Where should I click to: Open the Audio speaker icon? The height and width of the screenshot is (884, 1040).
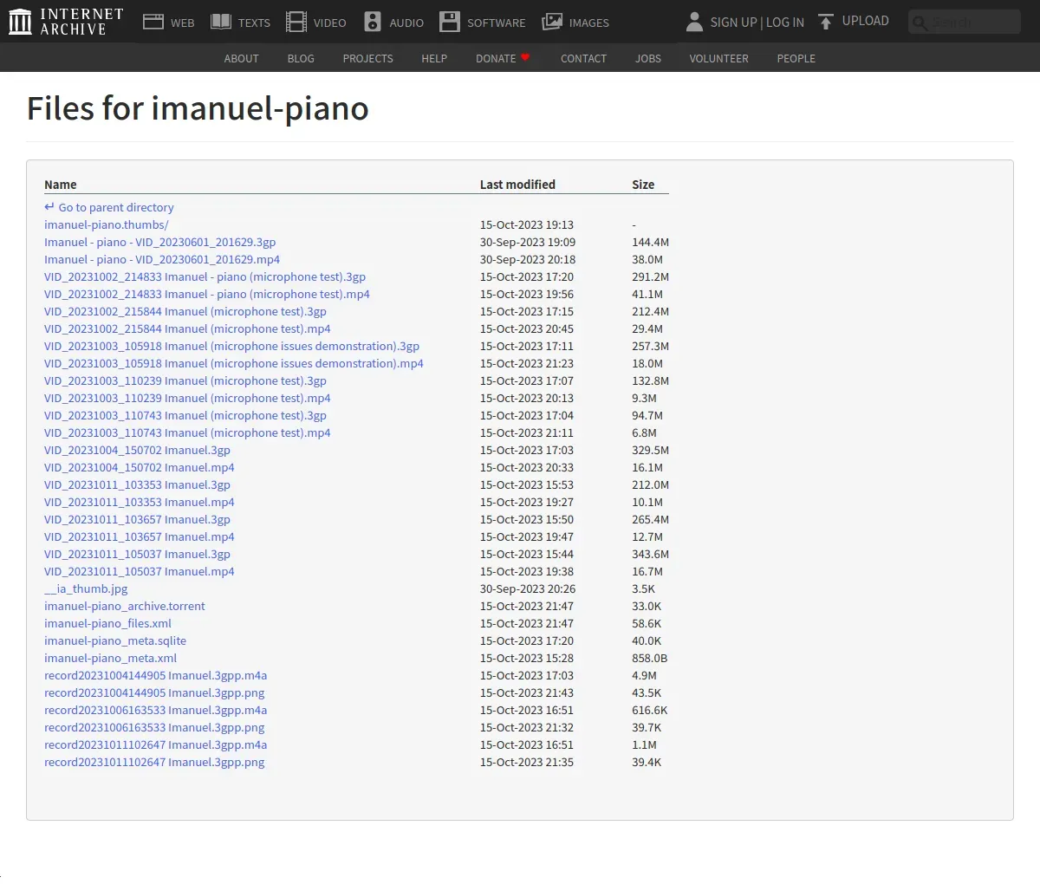[x=373, y=22]
